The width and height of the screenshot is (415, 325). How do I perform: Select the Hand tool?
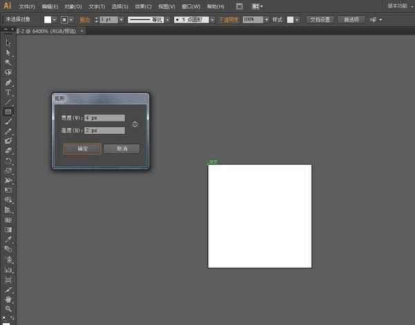pyautogui.click(x=8, y=299)
